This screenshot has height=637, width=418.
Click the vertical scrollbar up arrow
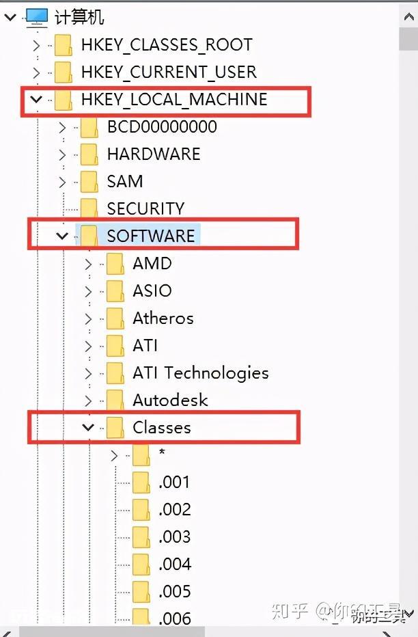(x=408, y=16)
